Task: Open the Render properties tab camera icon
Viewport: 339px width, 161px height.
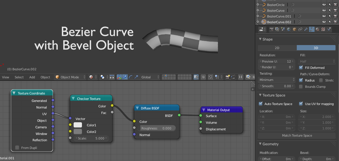Action: click(271, 29)
